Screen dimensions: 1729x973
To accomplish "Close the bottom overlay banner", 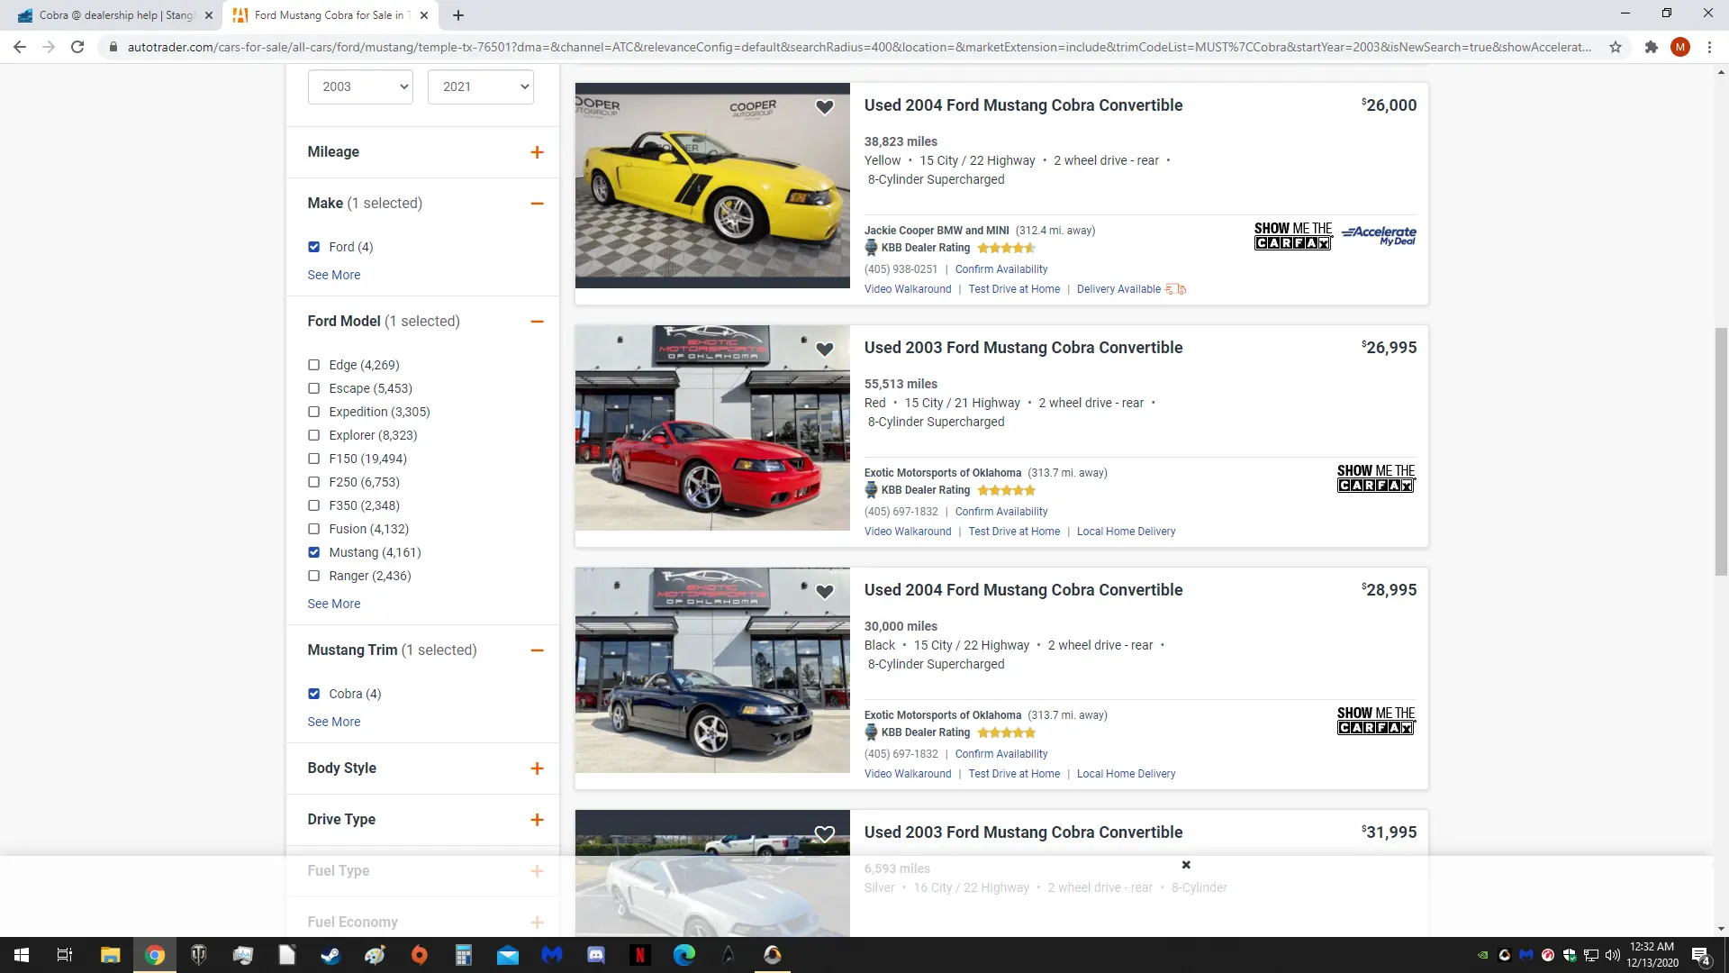I will (x=1186, y=865).
